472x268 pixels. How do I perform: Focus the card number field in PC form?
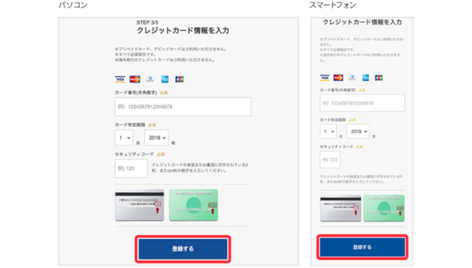click(183, 107)
